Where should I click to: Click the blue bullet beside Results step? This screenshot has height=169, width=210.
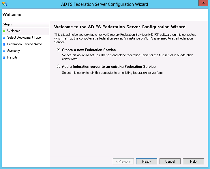click(4, 58)
